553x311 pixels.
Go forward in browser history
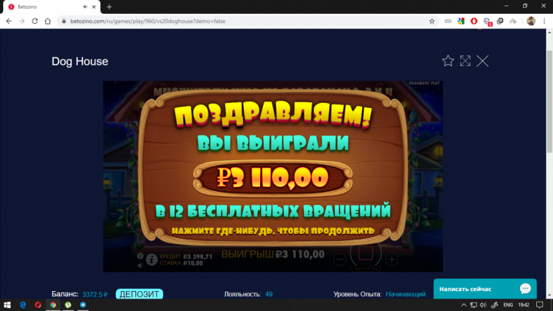pyautogui.click(x=22, y=21)
